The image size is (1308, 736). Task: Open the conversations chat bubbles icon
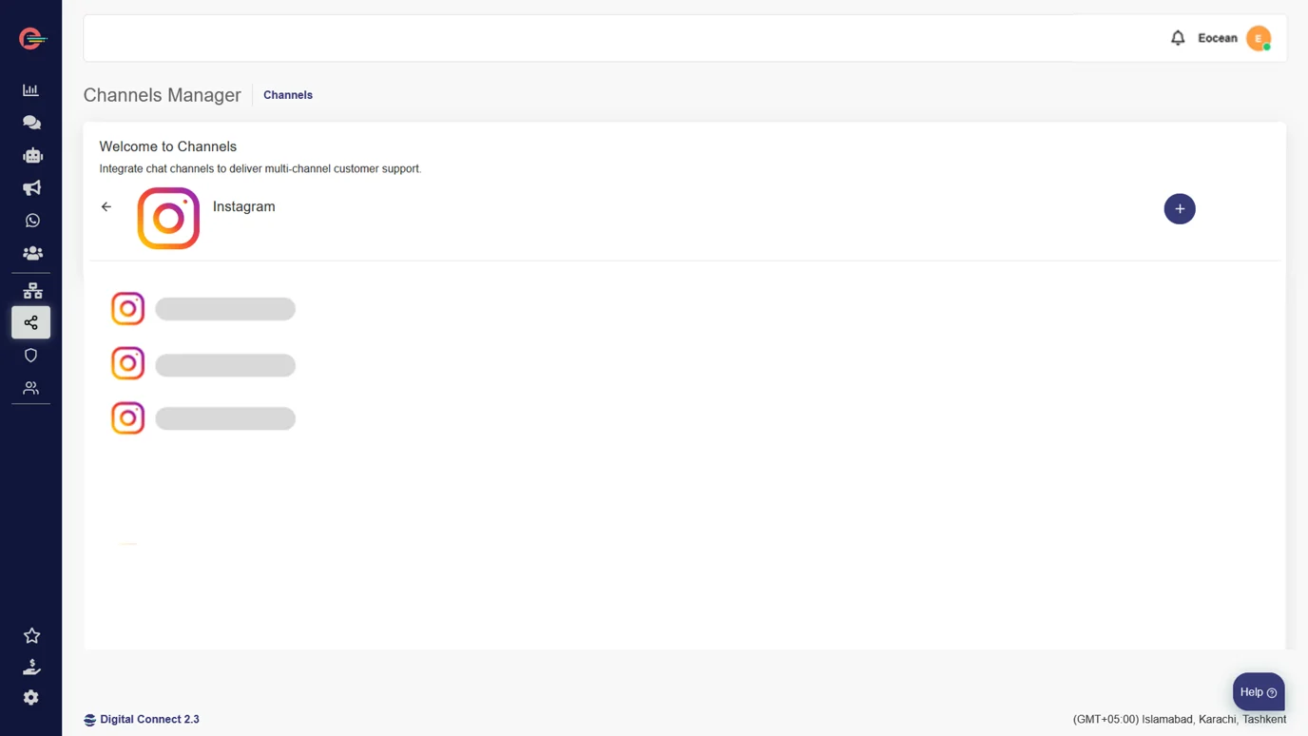pyautogui.click(x=31, y=123)
